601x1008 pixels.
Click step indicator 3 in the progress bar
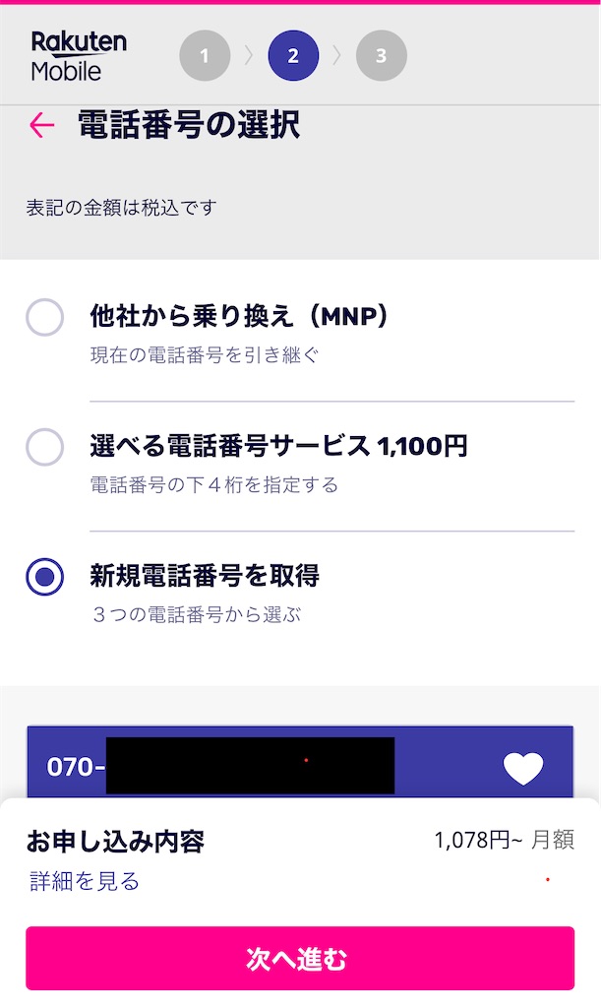point(382,55)
